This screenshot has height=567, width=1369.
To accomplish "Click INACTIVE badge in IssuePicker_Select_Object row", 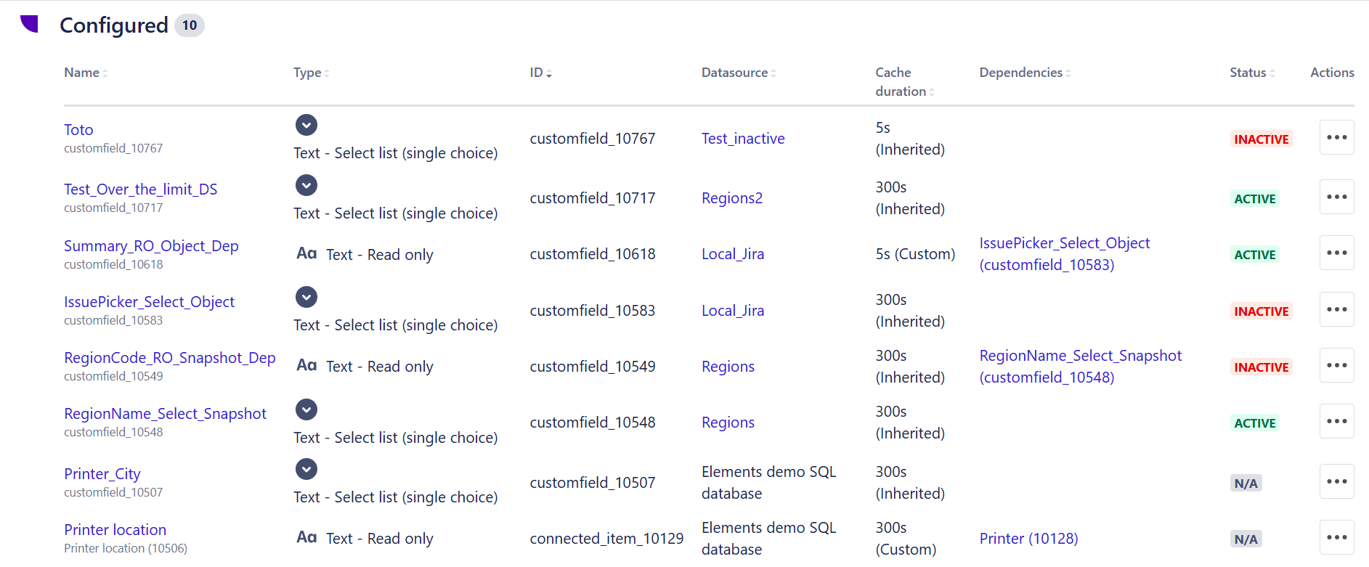I will point(1262,311).
